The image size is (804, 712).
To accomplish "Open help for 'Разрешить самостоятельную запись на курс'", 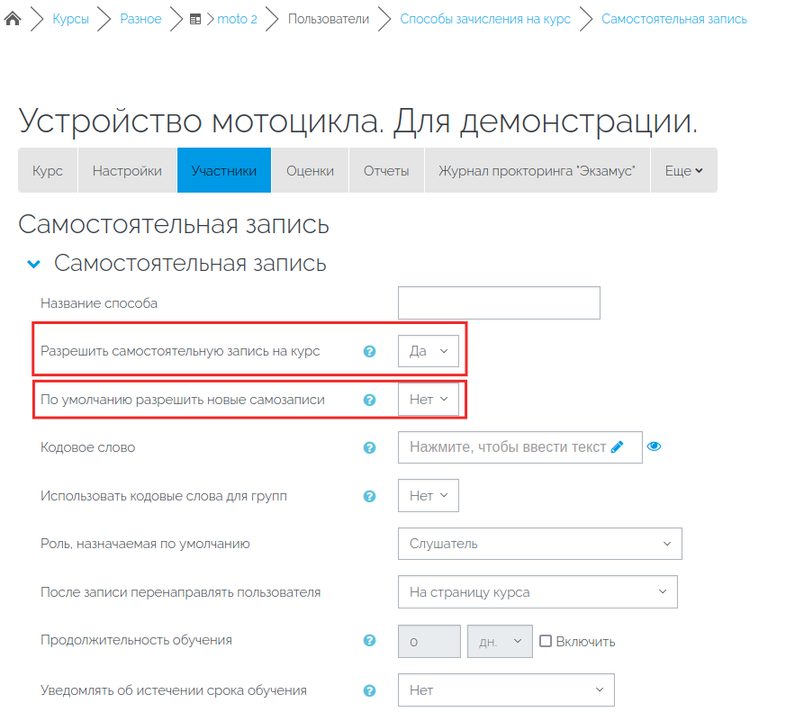I will [370, 351].
